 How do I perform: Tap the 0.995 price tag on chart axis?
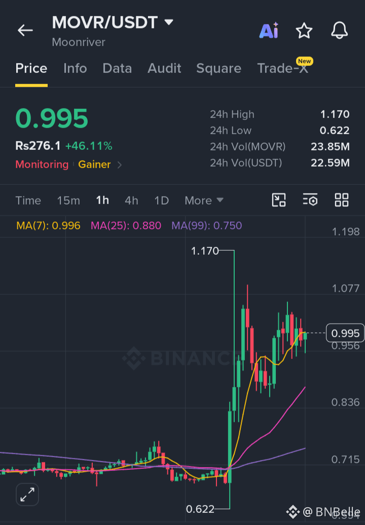click(x=345, y=333)
